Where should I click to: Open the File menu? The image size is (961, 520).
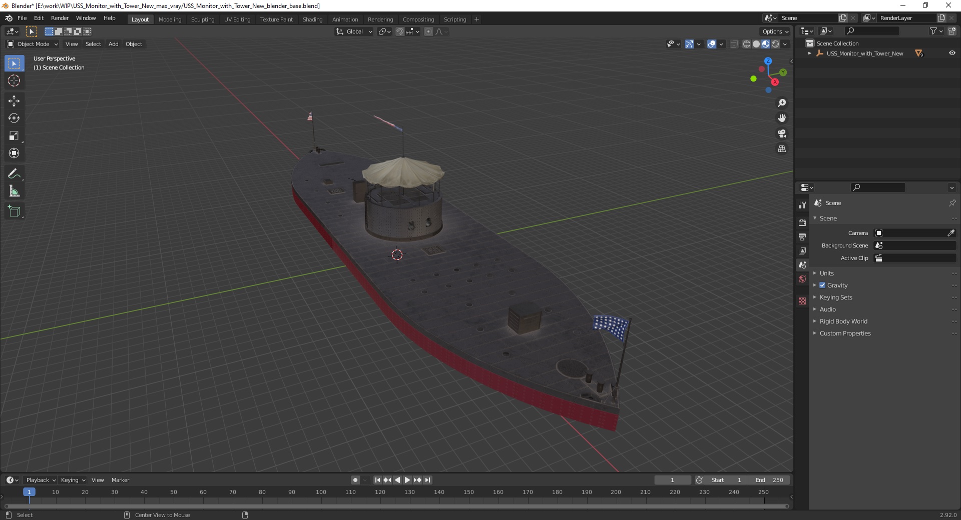pyautogui.click(x=22, y=18)
